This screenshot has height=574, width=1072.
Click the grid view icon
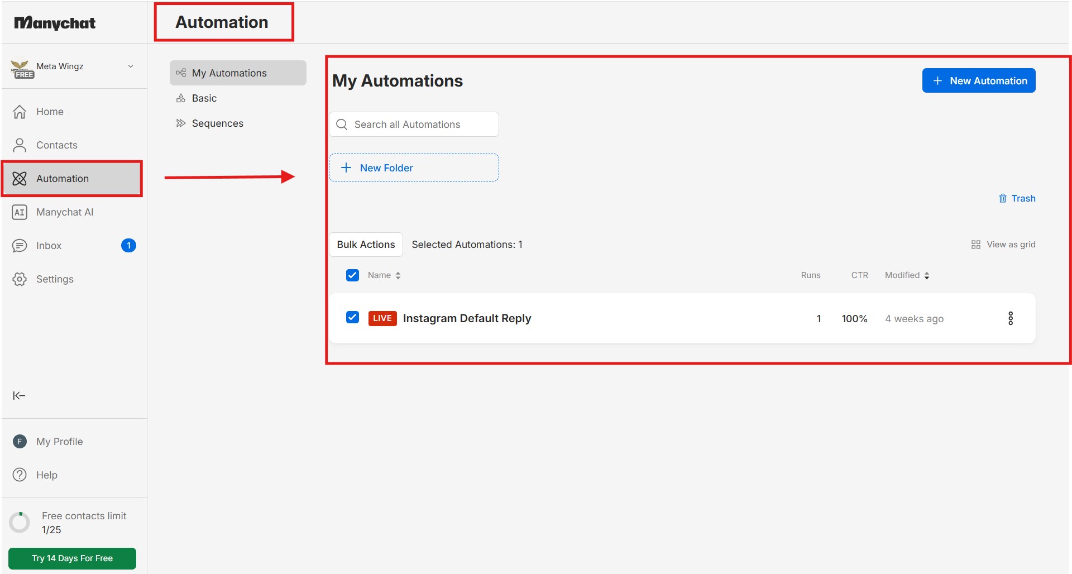point(976,245)
